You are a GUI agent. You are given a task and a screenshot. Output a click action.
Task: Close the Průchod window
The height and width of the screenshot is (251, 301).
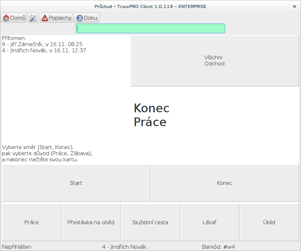295,6
